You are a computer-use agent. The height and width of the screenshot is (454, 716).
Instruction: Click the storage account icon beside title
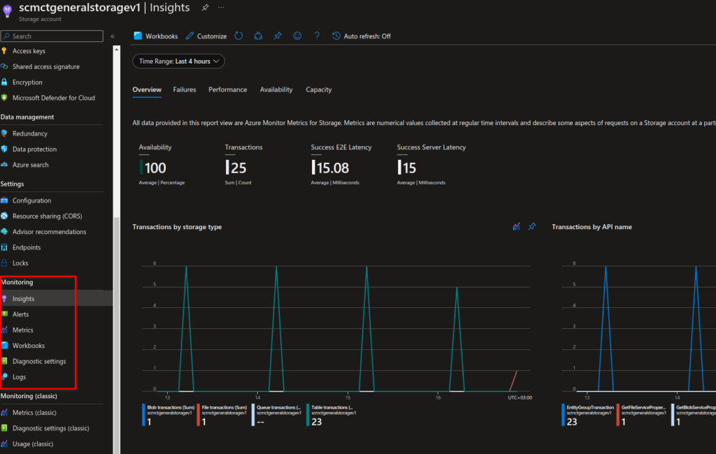coord(7,11)
